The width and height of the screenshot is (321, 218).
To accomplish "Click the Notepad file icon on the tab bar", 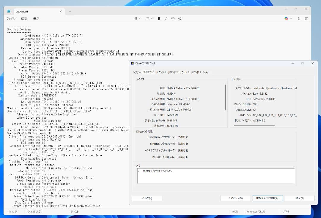I will click(x=9, y=12).
